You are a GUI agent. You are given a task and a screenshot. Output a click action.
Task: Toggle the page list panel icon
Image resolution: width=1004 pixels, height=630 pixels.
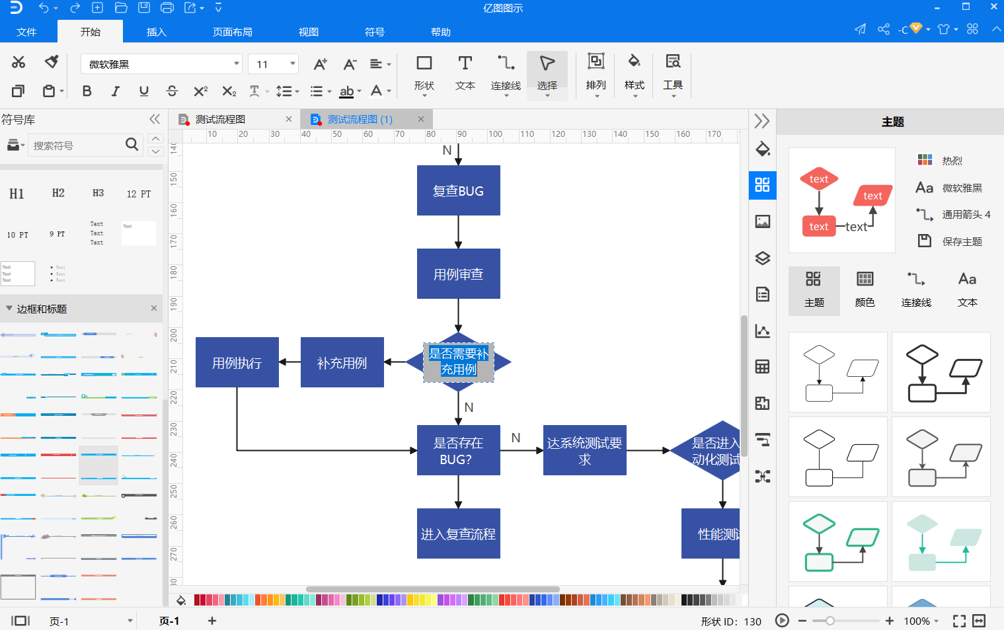pyautogui.click(x=20, y=621)
